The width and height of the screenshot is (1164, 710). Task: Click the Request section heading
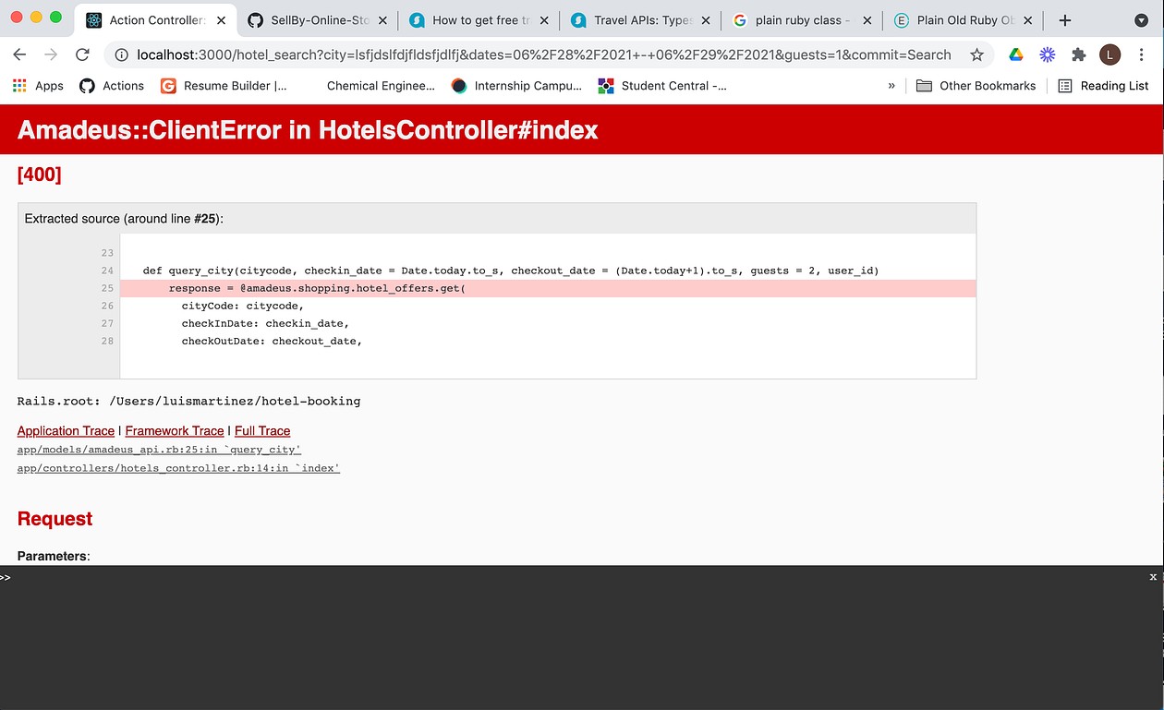(x=55, y=519)
